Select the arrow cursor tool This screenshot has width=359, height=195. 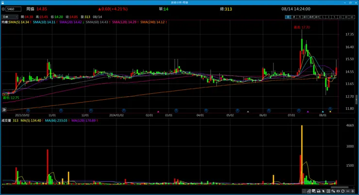(x=324, y=191)
